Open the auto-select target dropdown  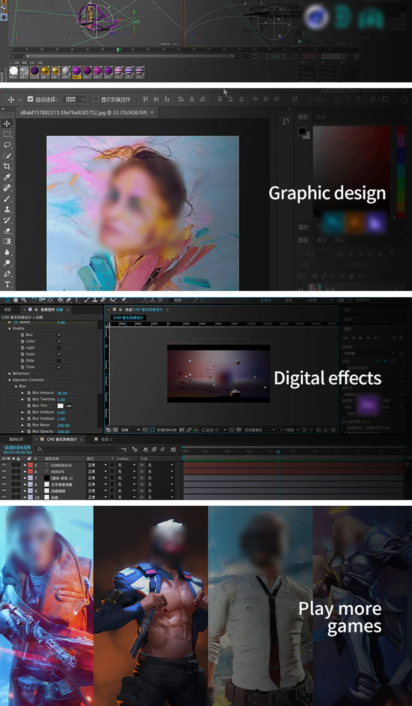pyautogui.click(x=75, y=99)
